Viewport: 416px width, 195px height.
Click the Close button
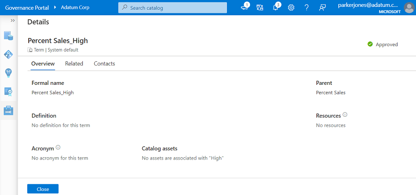coord(43,189)
